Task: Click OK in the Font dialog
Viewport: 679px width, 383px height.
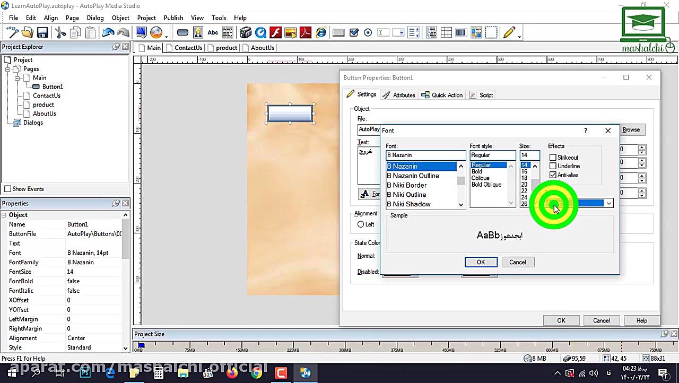Action: click(x=481, y=262)
